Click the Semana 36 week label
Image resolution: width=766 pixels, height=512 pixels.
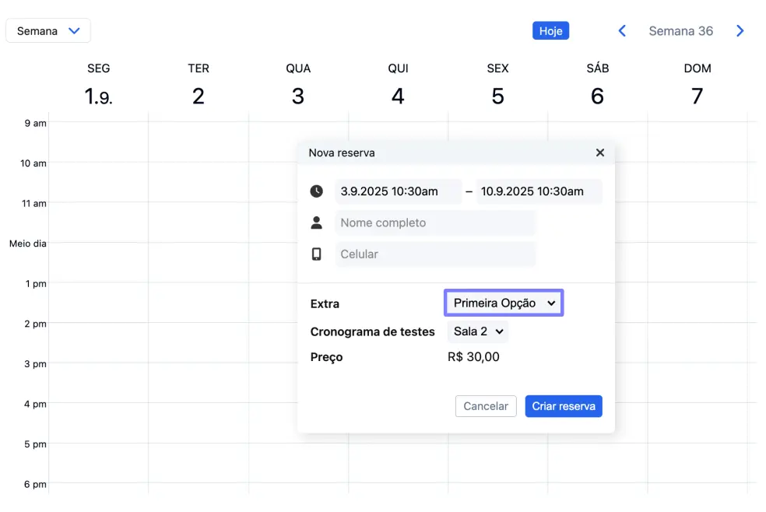point(680,31)
